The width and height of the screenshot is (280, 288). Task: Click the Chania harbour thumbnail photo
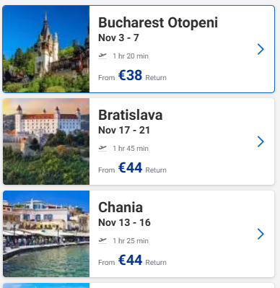pyautogui.click(x=46, y=234)
